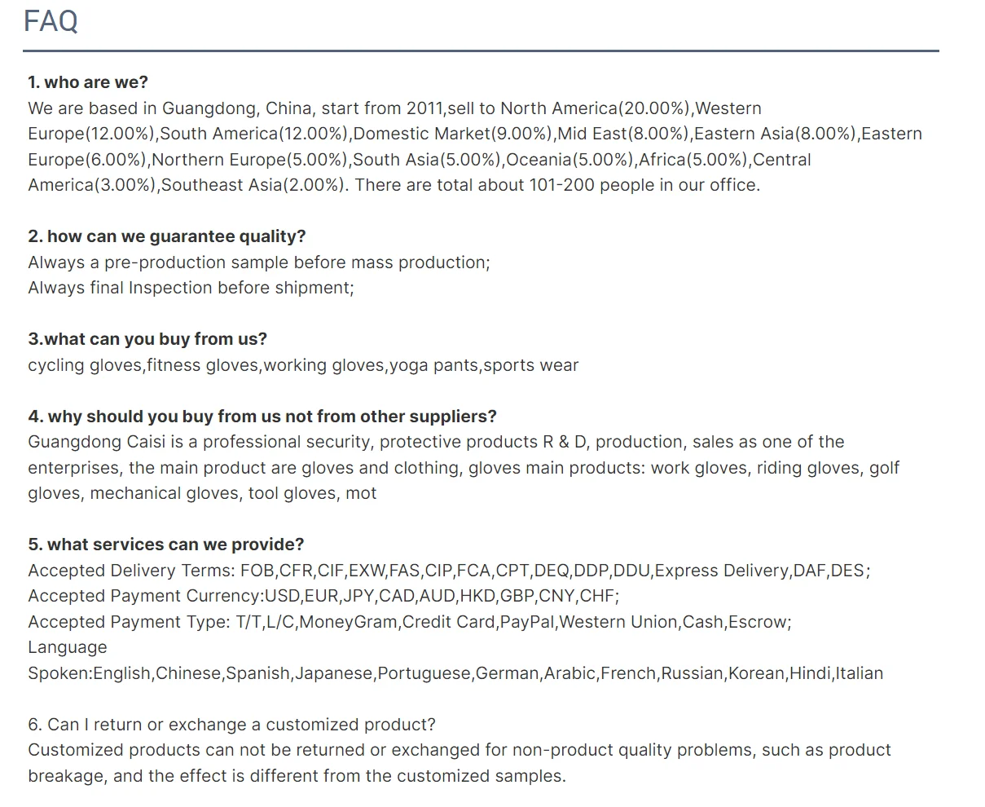Click the pre-production sample answer line
The height and width of the screenshot is (807, 985).
tap(259, 262)
